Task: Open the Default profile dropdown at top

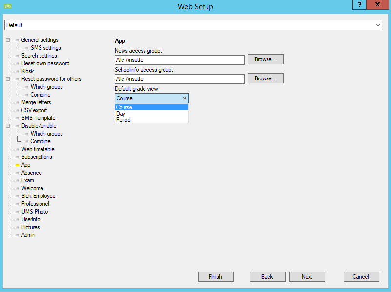Action: [x=378, y=25]
